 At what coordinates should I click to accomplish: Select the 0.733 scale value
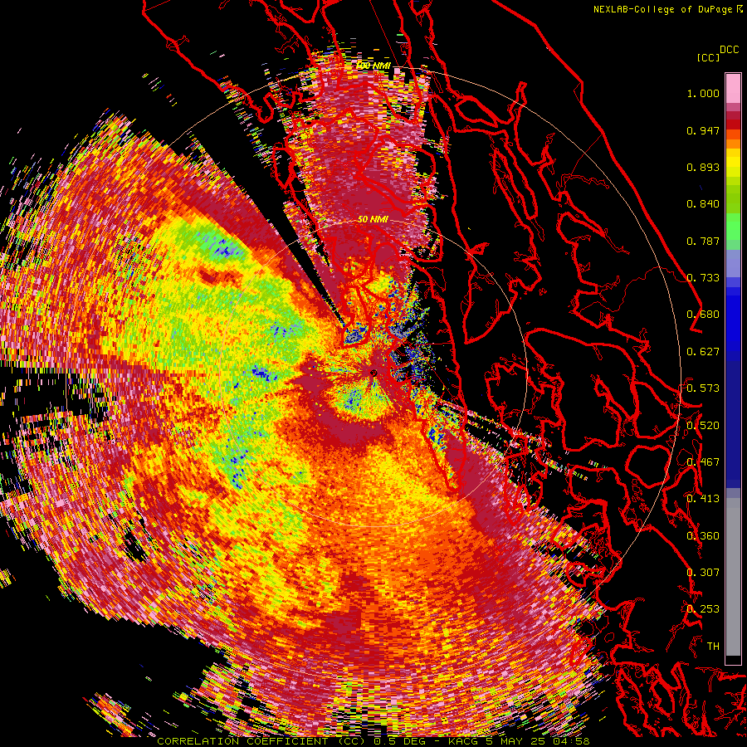(703, 278)
